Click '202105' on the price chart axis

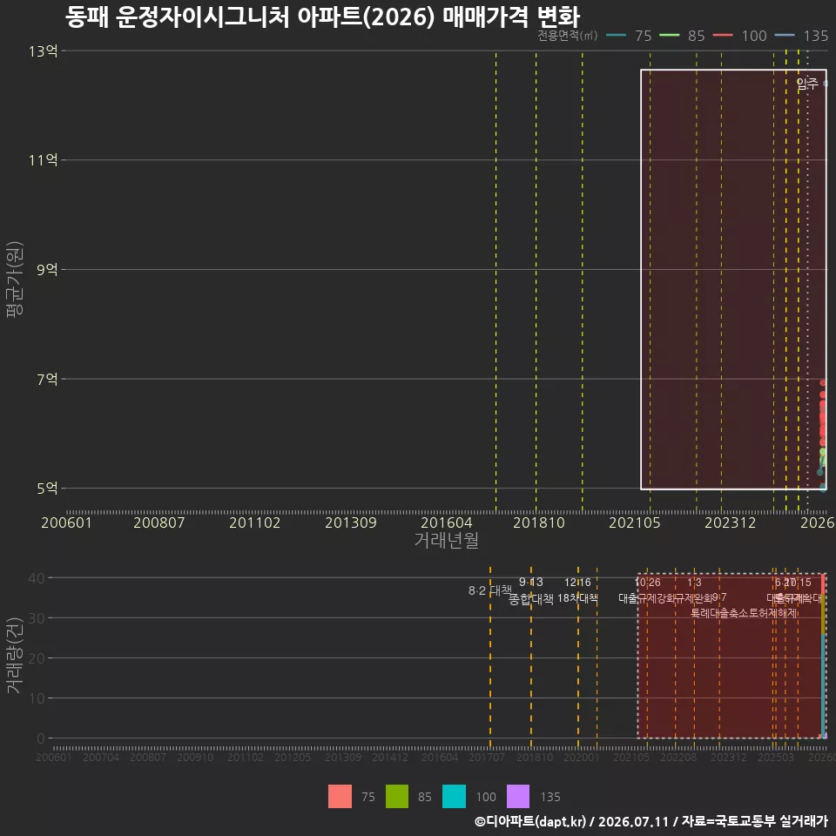[635, 522]
